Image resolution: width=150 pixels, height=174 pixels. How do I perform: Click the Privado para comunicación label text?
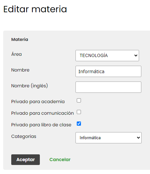42,113
